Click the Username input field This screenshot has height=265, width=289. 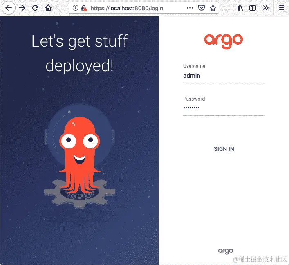(x=224, y=76)
